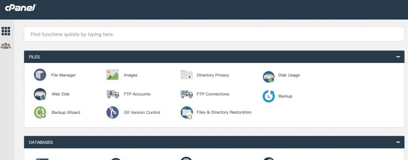
Task: Open the Git Version Control icon
Action: [x=112, y=113]
